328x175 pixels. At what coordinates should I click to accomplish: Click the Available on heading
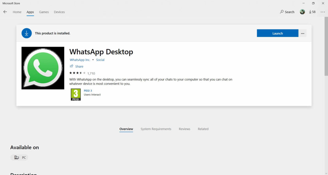tap(25, 147)
